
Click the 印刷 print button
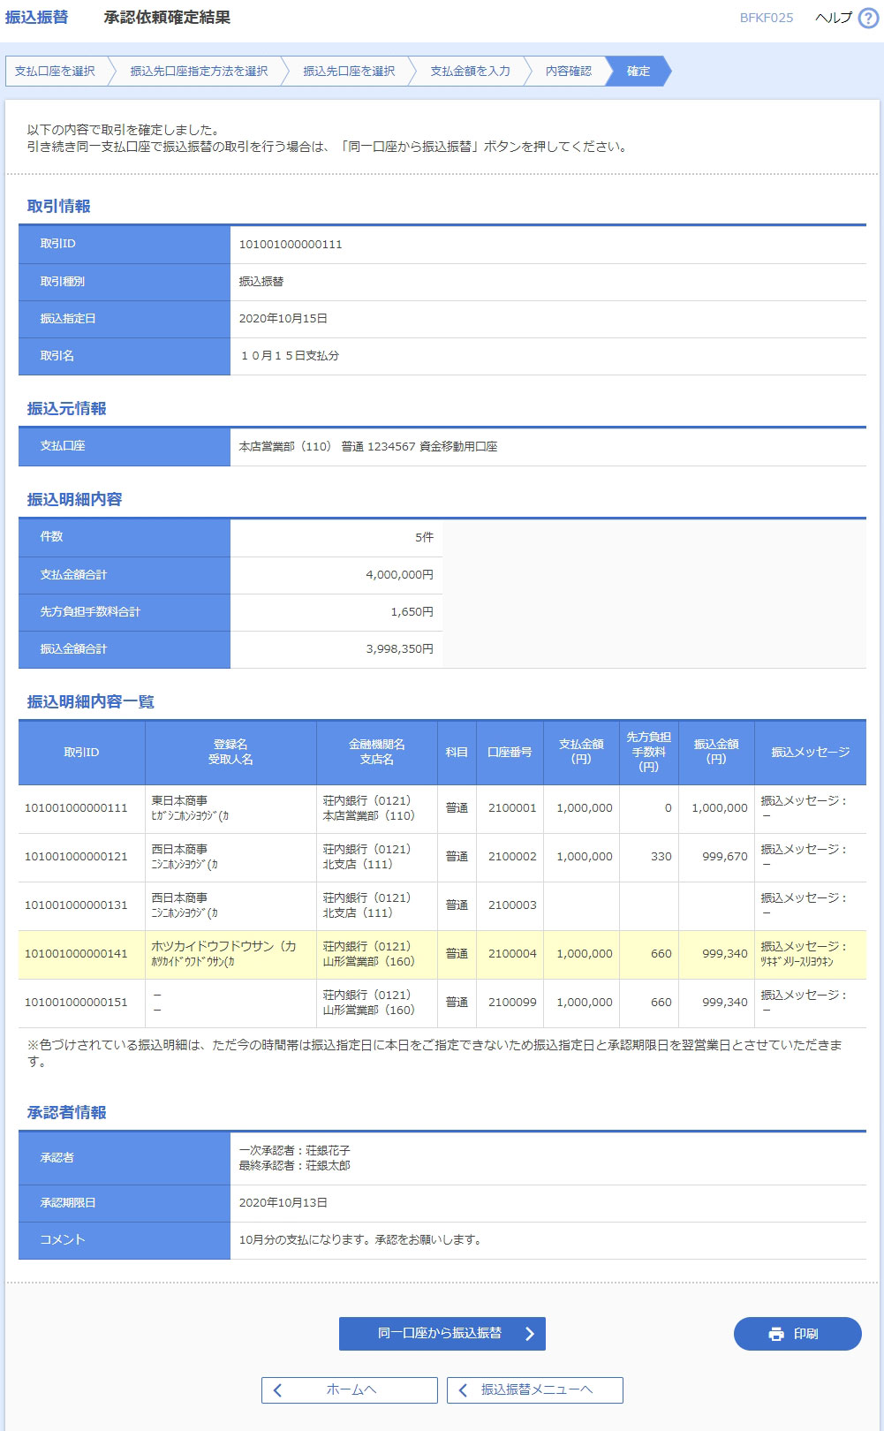click(x=797, y=1334)
